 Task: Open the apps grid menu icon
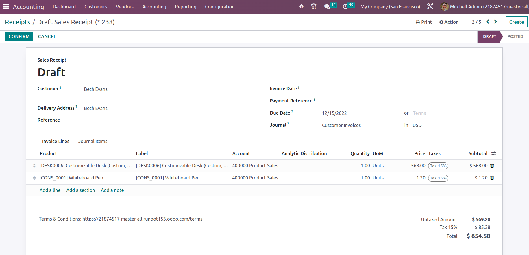[6, 7]
